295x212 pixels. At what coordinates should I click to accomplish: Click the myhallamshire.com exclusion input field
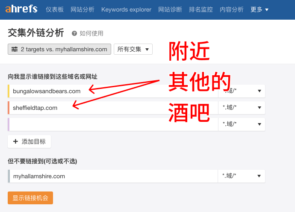114,176
